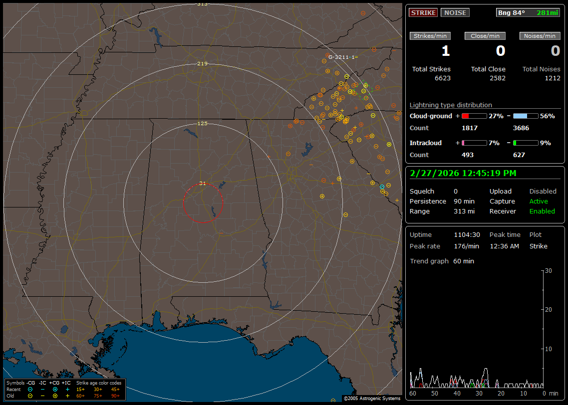Switch to NOISE mode

455,12
